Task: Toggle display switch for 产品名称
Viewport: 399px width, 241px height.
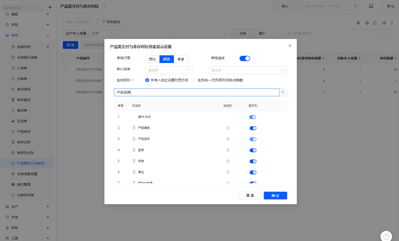Action: tap(253, 139)
